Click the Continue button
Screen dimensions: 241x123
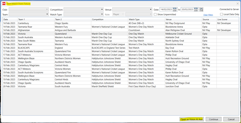pos(213,119)
